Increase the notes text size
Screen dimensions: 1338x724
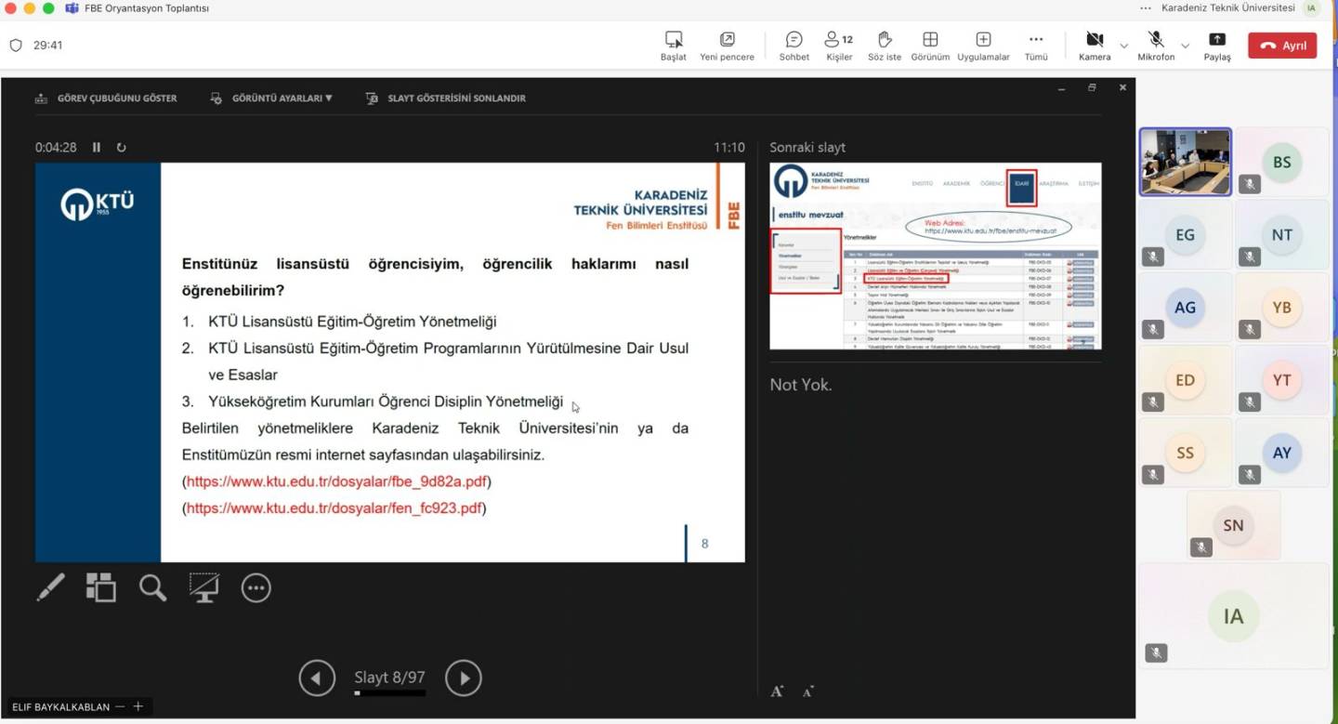coord(778,691)
